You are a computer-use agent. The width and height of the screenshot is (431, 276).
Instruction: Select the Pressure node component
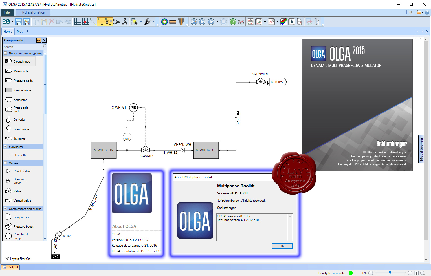(x=19, y=81)
